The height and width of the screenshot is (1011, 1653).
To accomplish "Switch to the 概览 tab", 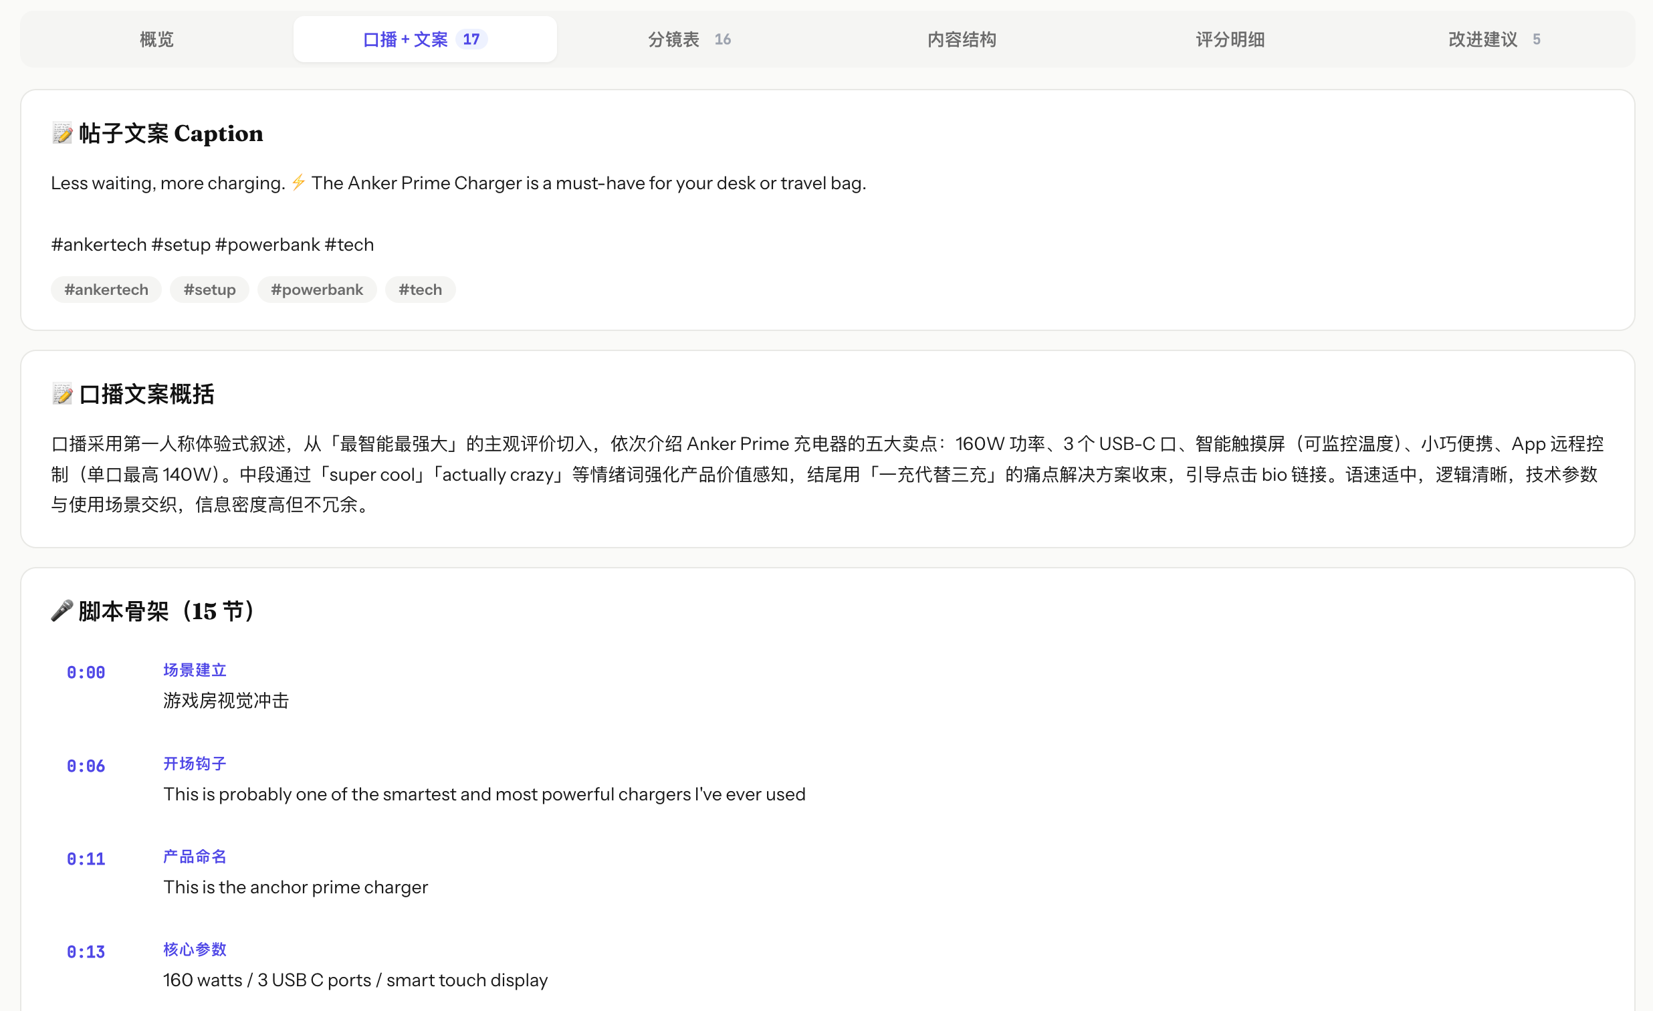I will click(156, 39).
